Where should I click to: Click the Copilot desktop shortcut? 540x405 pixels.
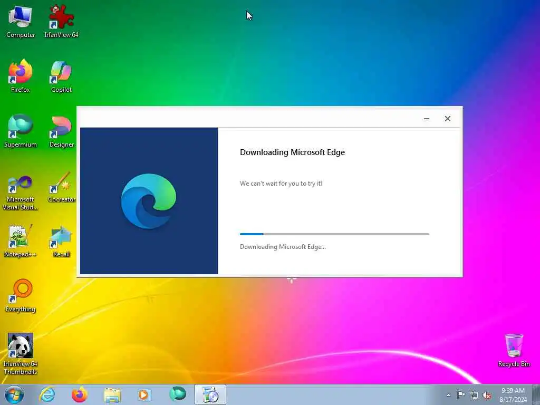(x=61, y=76)
